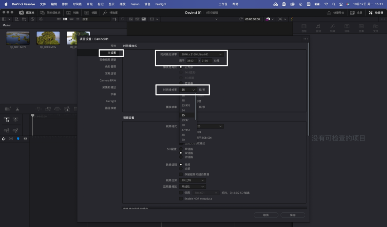Open the 特效库 effects library
Image resolution: width=387 pixels, height=227 pixels.
[110, 13]
